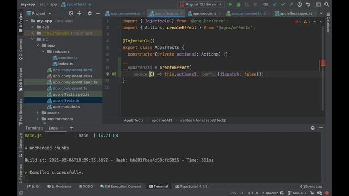Hide the Terminal tool window
Viewport: 349px width, 196px height.
(321, 128)
